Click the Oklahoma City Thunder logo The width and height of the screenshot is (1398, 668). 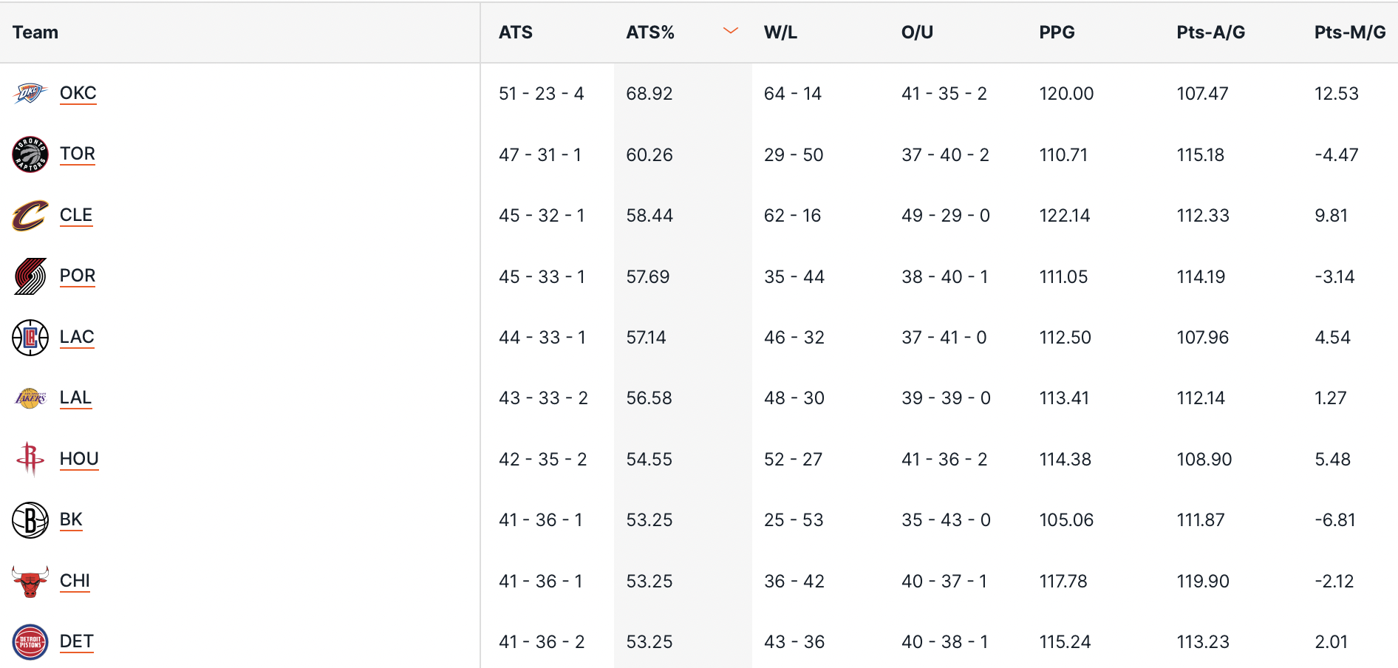(x=30, y=94)
